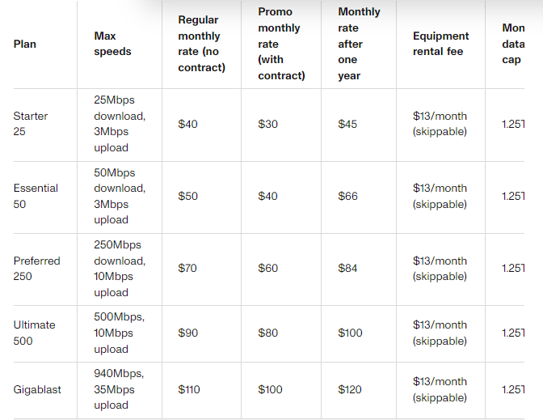Click the $100 Gigablast promo rate

[x=270, y=389]
